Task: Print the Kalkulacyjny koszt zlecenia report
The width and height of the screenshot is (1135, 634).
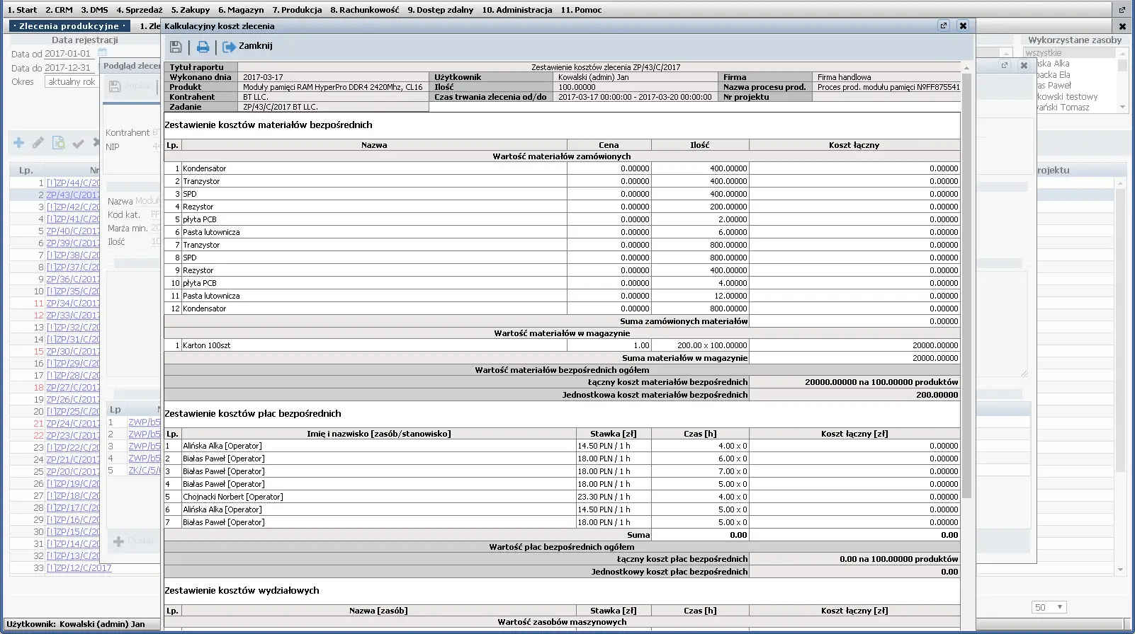Action: pyautogui.click(x=203, y=47)
